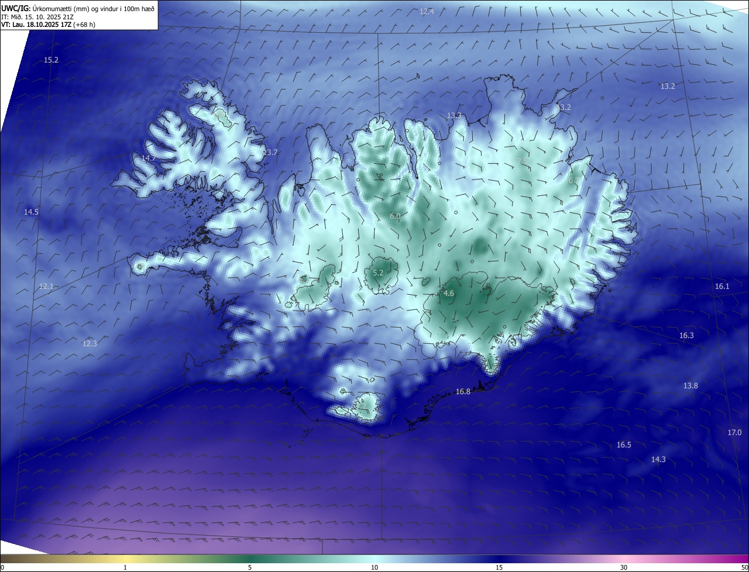The height and width of the screenshot is (572, 749).
Task: Click the 13.7 value label
Action: tap(270, 153)
